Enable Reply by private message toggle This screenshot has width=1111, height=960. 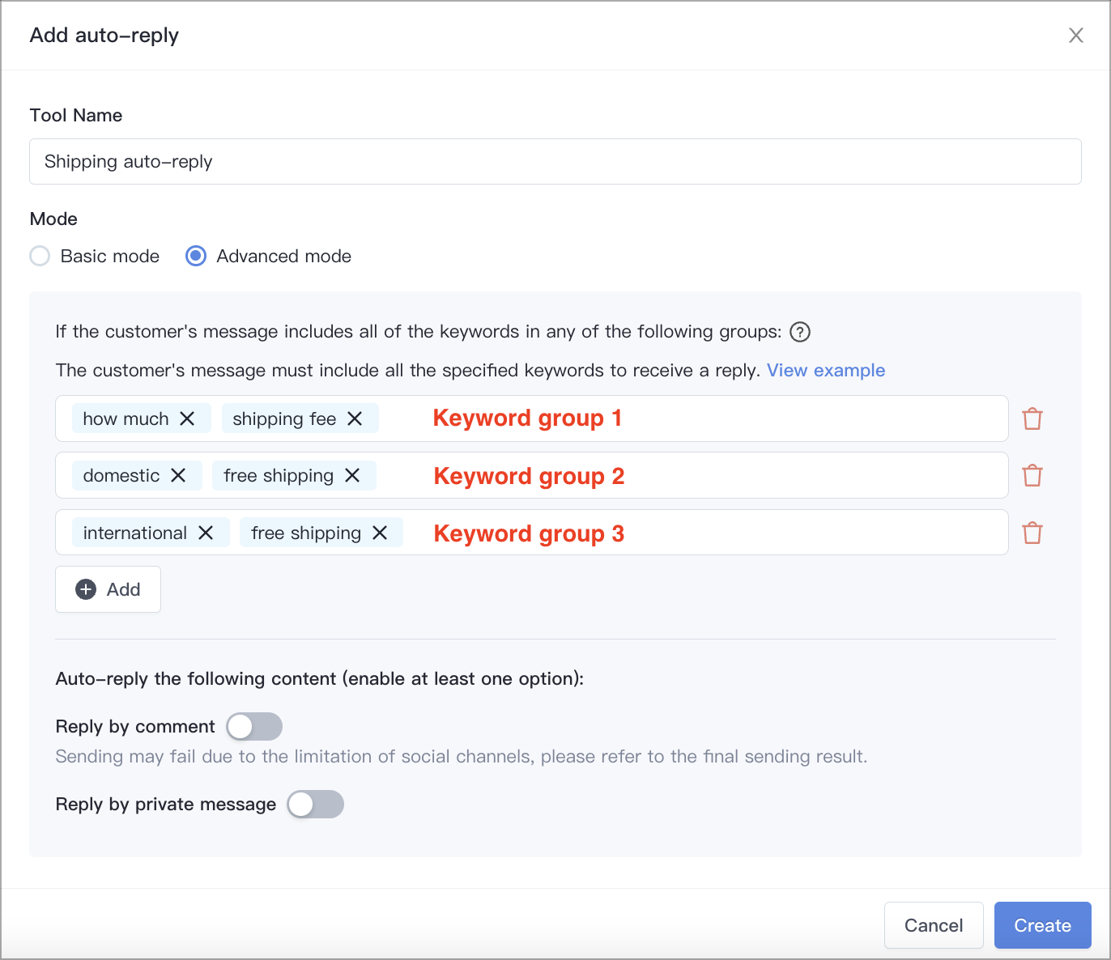[x=316, y=805]
